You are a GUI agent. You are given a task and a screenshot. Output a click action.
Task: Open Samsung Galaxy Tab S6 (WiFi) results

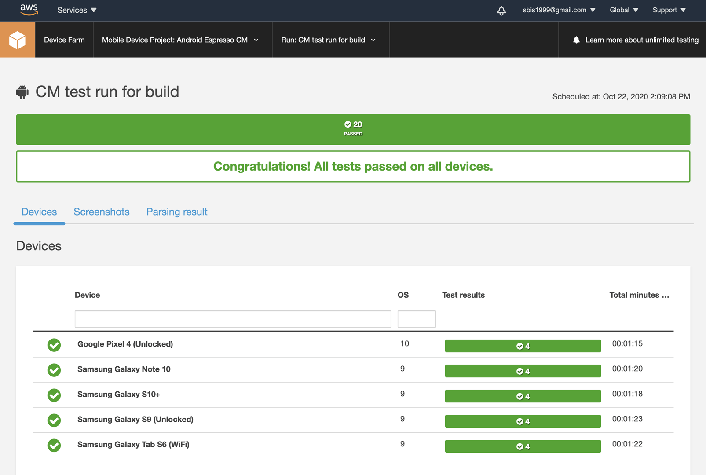(133, 444)
